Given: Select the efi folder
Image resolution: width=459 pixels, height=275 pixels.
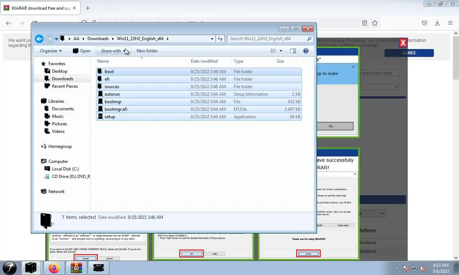Looking at the screenshot, I should click(199, 79).
